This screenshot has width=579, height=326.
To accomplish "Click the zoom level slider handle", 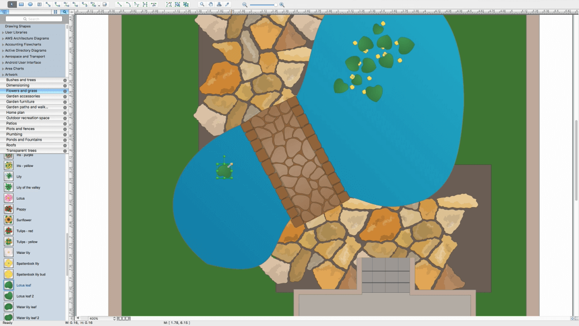I will tap(275, 4).
